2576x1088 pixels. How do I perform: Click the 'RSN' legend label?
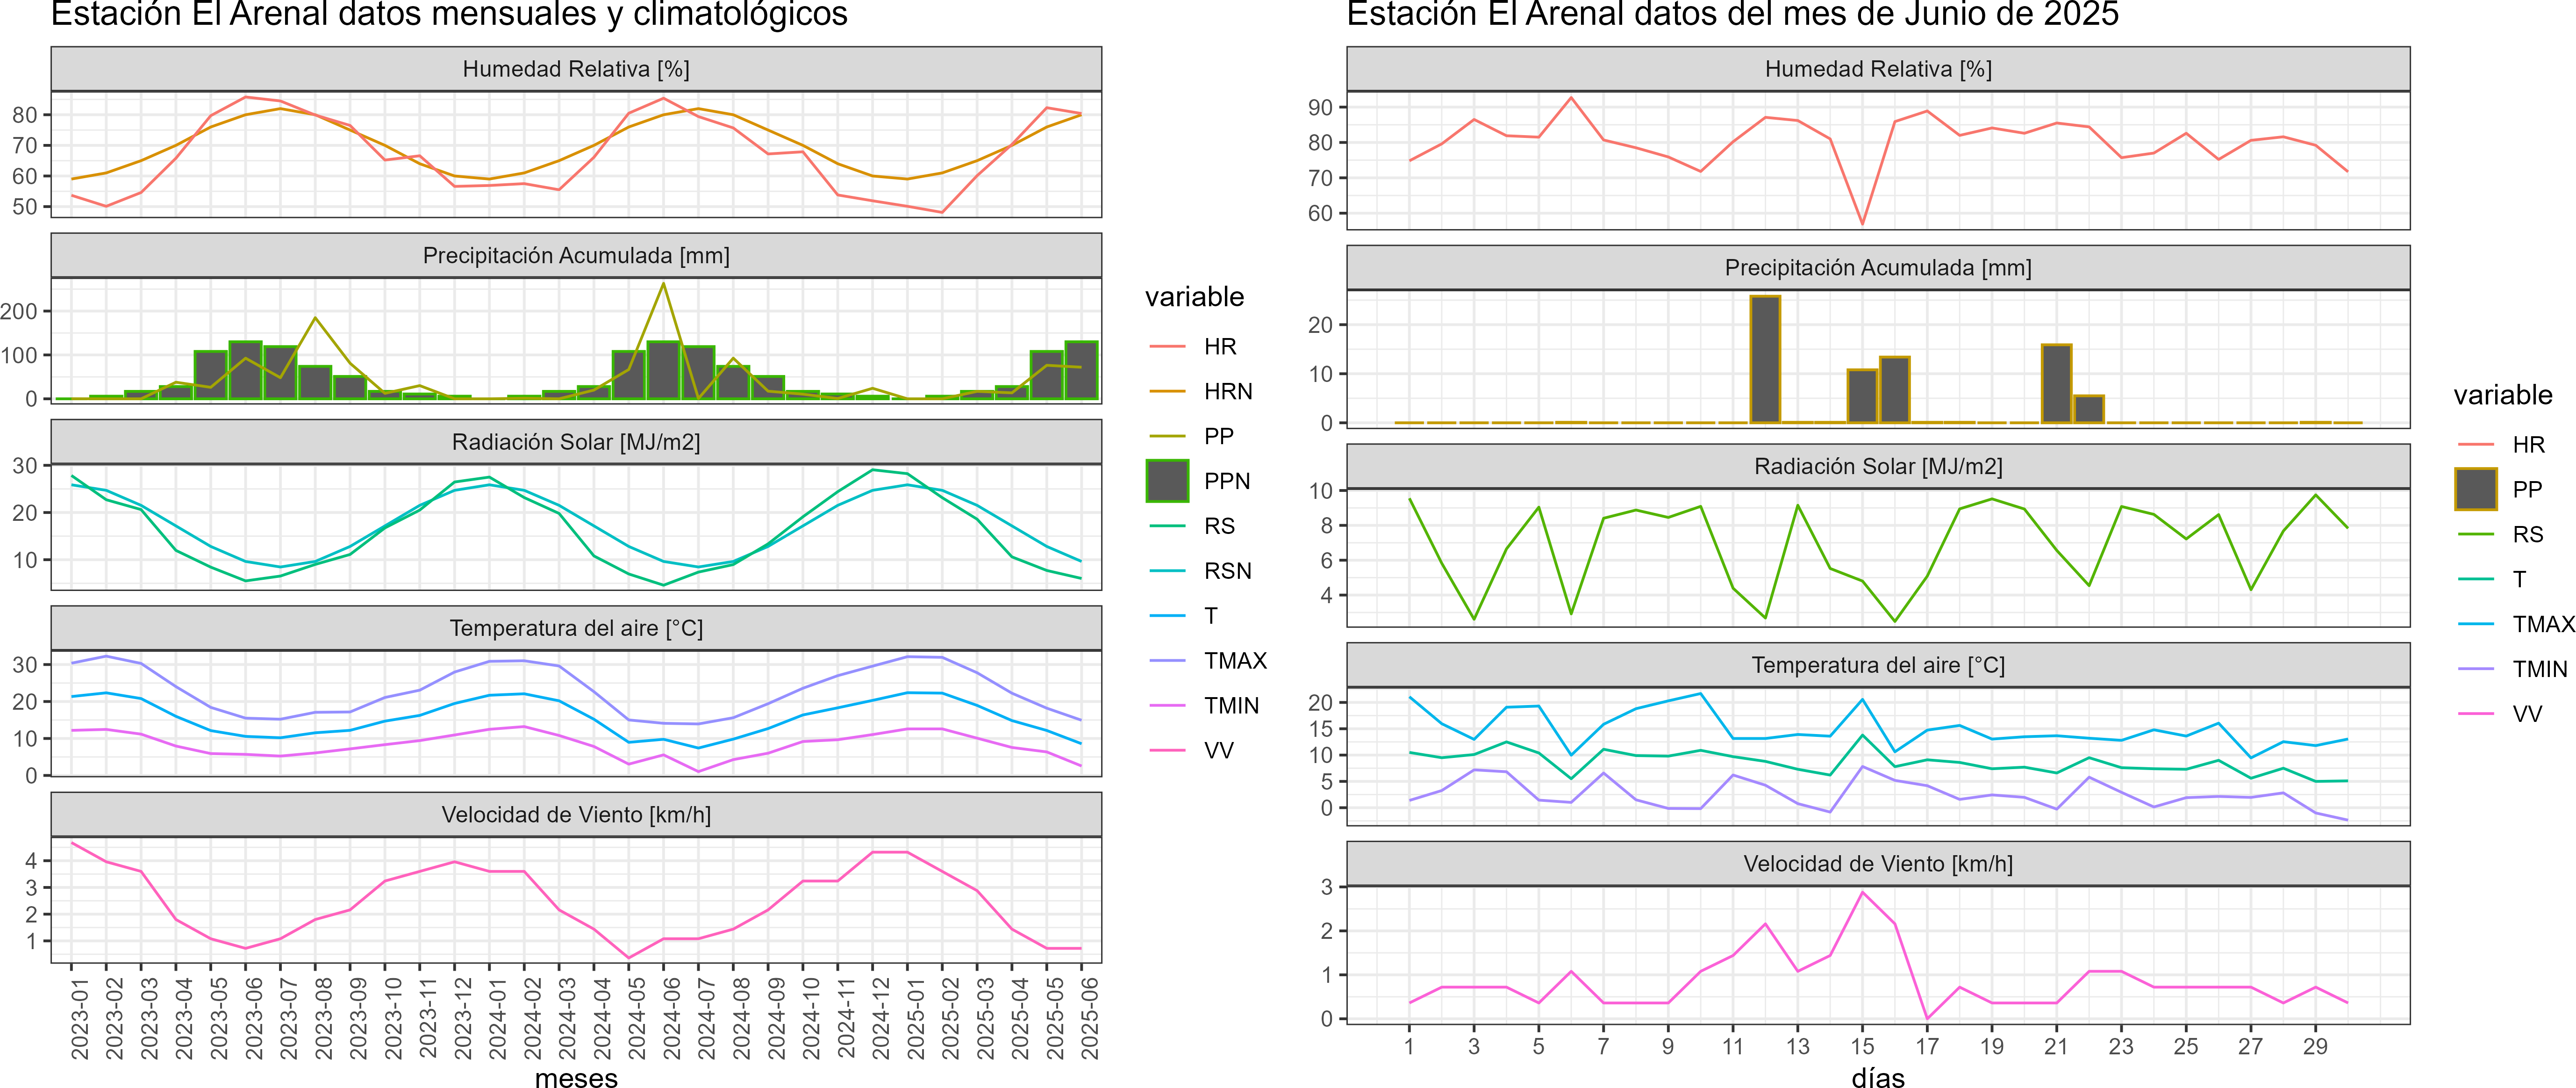tap(1228, 571)
